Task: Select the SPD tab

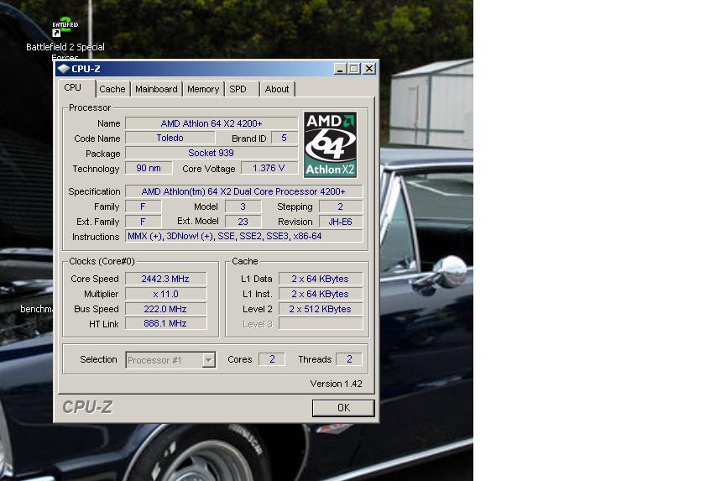Action: [238, 89]
